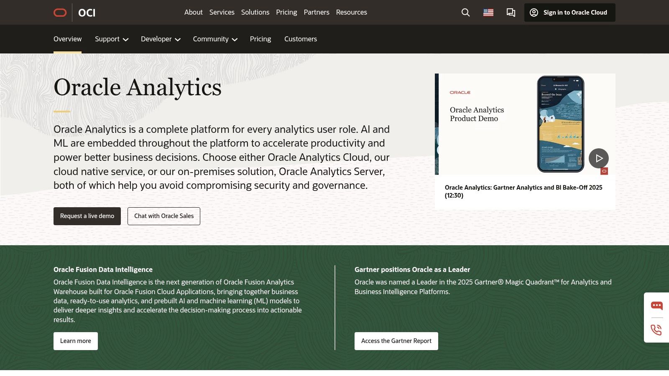
Task: Open the Gartner Bake-Off 2025 video title
Action: (523, 191)
